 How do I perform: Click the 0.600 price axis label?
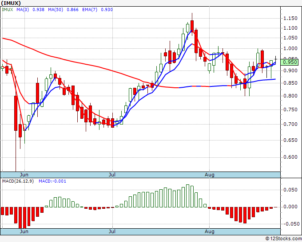[x=290, y=157]
